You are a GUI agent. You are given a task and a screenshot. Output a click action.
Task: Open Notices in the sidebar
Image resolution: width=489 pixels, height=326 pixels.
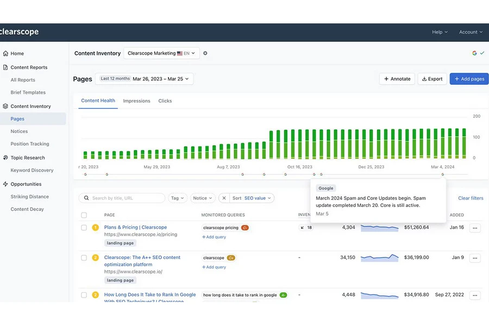(x=19, y=131)
